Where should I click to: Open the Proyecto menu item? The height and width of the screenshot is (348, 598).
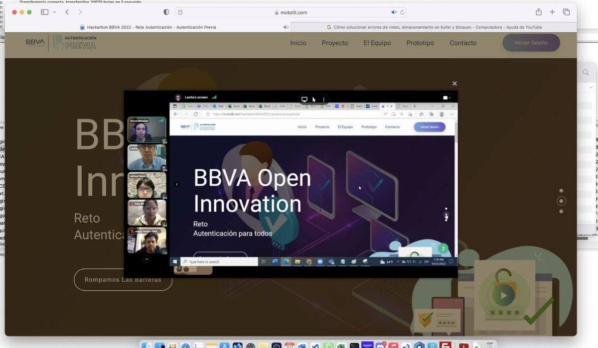point(335,43)
